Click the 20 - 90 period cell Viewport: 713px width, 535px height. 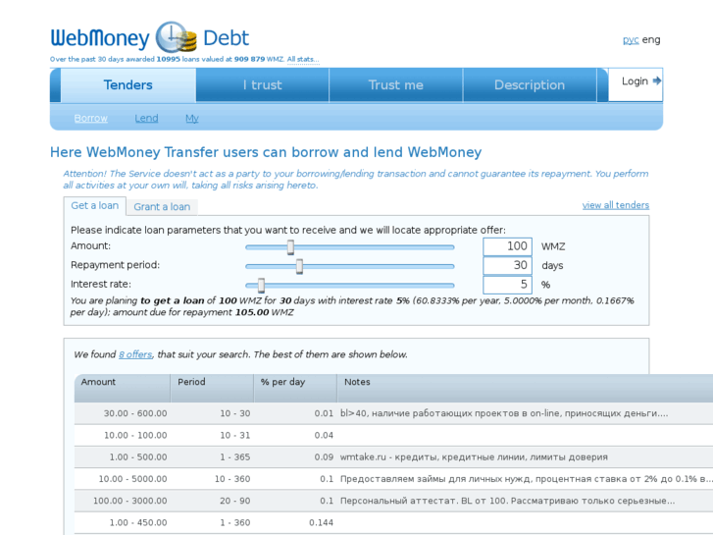[235, 501]
